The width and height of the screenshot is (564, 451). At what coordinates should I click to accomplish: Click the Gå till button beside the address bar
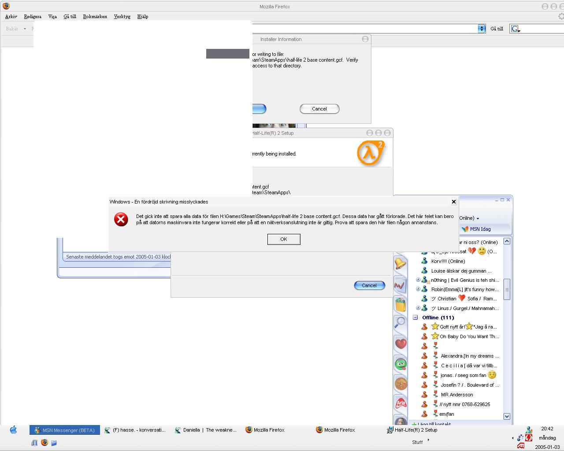coord(497,29)
